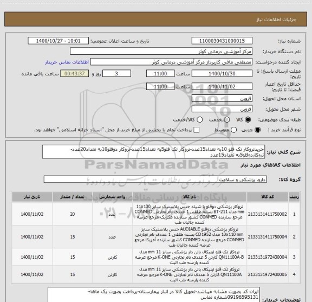This screenshot has height=302, width=312.
Task: Click the response deadline date 1400/10/30
Action: pos(222,74)
